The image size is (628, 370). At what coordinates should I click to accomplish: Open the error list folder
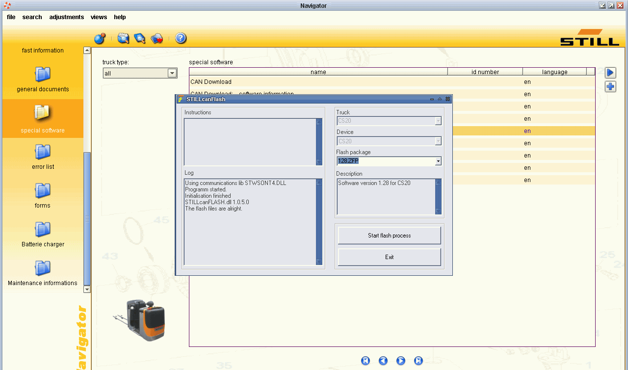[43, 152]
